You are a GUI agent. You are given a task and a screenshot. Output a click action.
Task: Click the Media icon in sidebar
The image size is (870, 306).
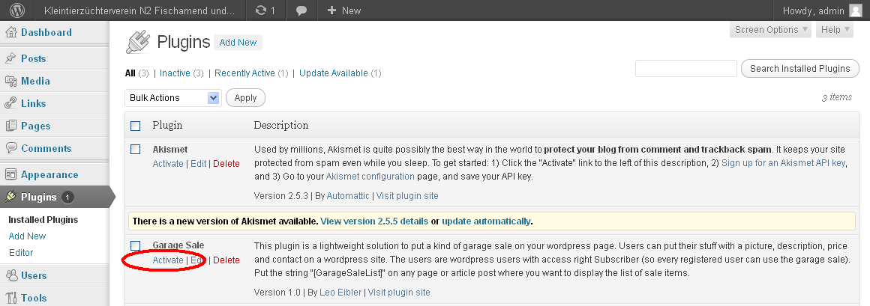click(x=11, y=81)
